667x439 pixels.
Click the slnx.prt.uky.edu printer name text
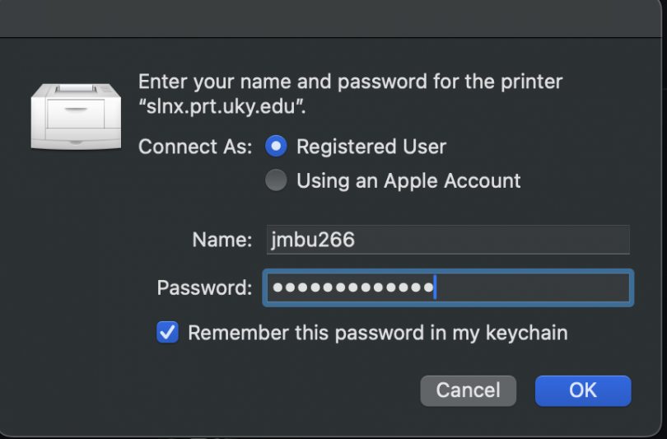(221, 106)
